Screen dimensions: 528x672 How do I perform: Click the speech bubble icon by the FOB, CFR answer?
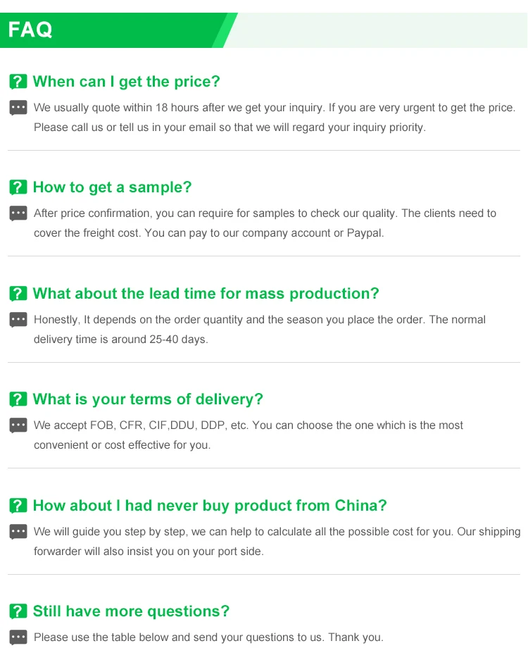coord(18,425)
